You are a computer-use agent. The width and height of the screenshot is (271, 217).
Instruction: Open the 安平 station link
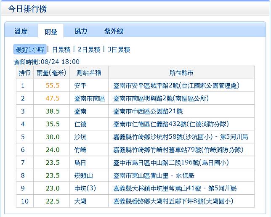80,85
